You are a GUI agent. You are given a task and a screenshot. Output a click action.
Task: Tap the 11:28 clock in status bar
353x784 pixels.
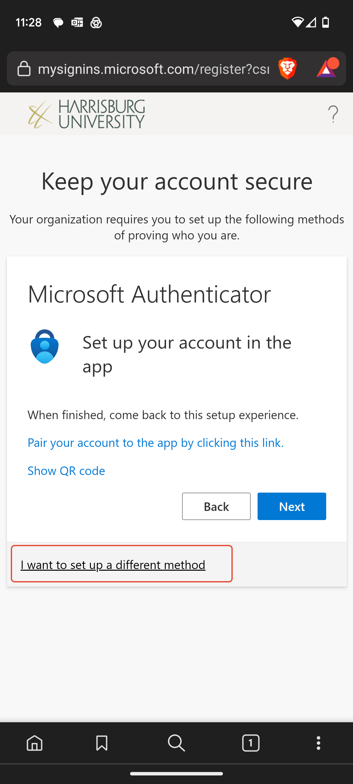click(29, 23)
